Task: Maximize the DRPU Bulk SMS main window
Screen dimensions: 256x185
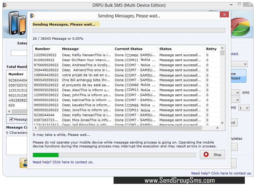Action: (239, 4)
